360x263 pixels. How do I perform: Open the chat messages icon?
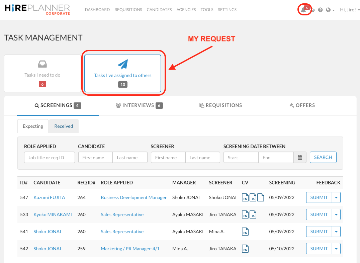pos(312,10)
